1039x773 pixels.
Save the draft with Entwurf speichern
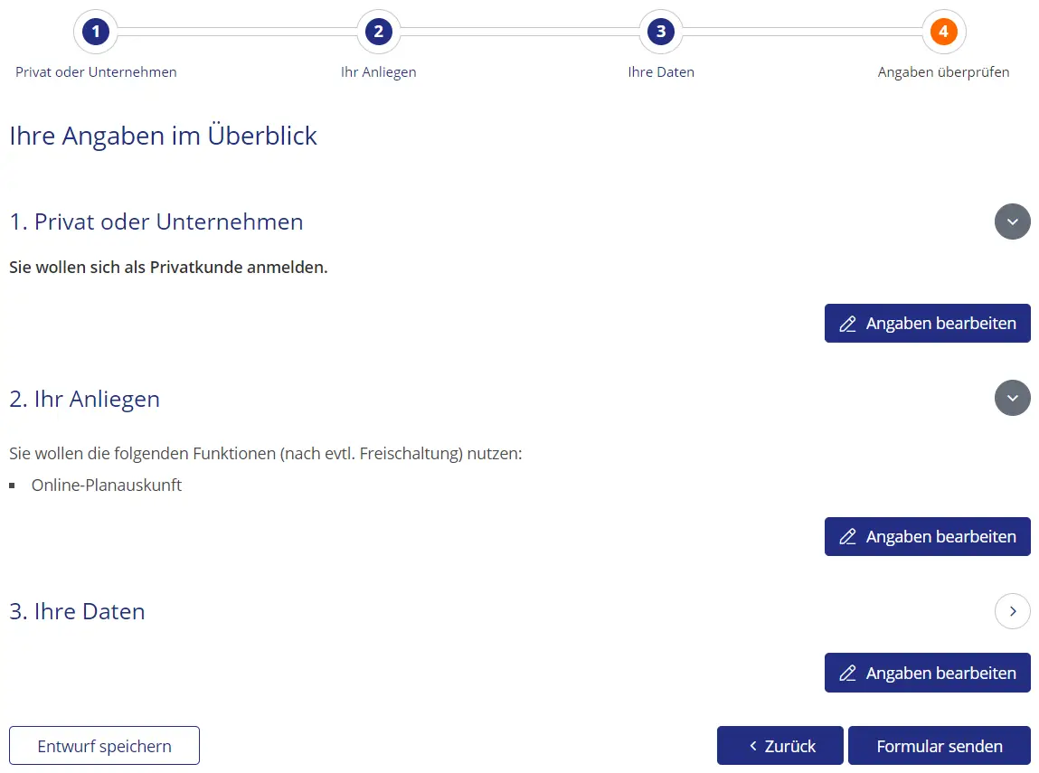click(104, 746)
